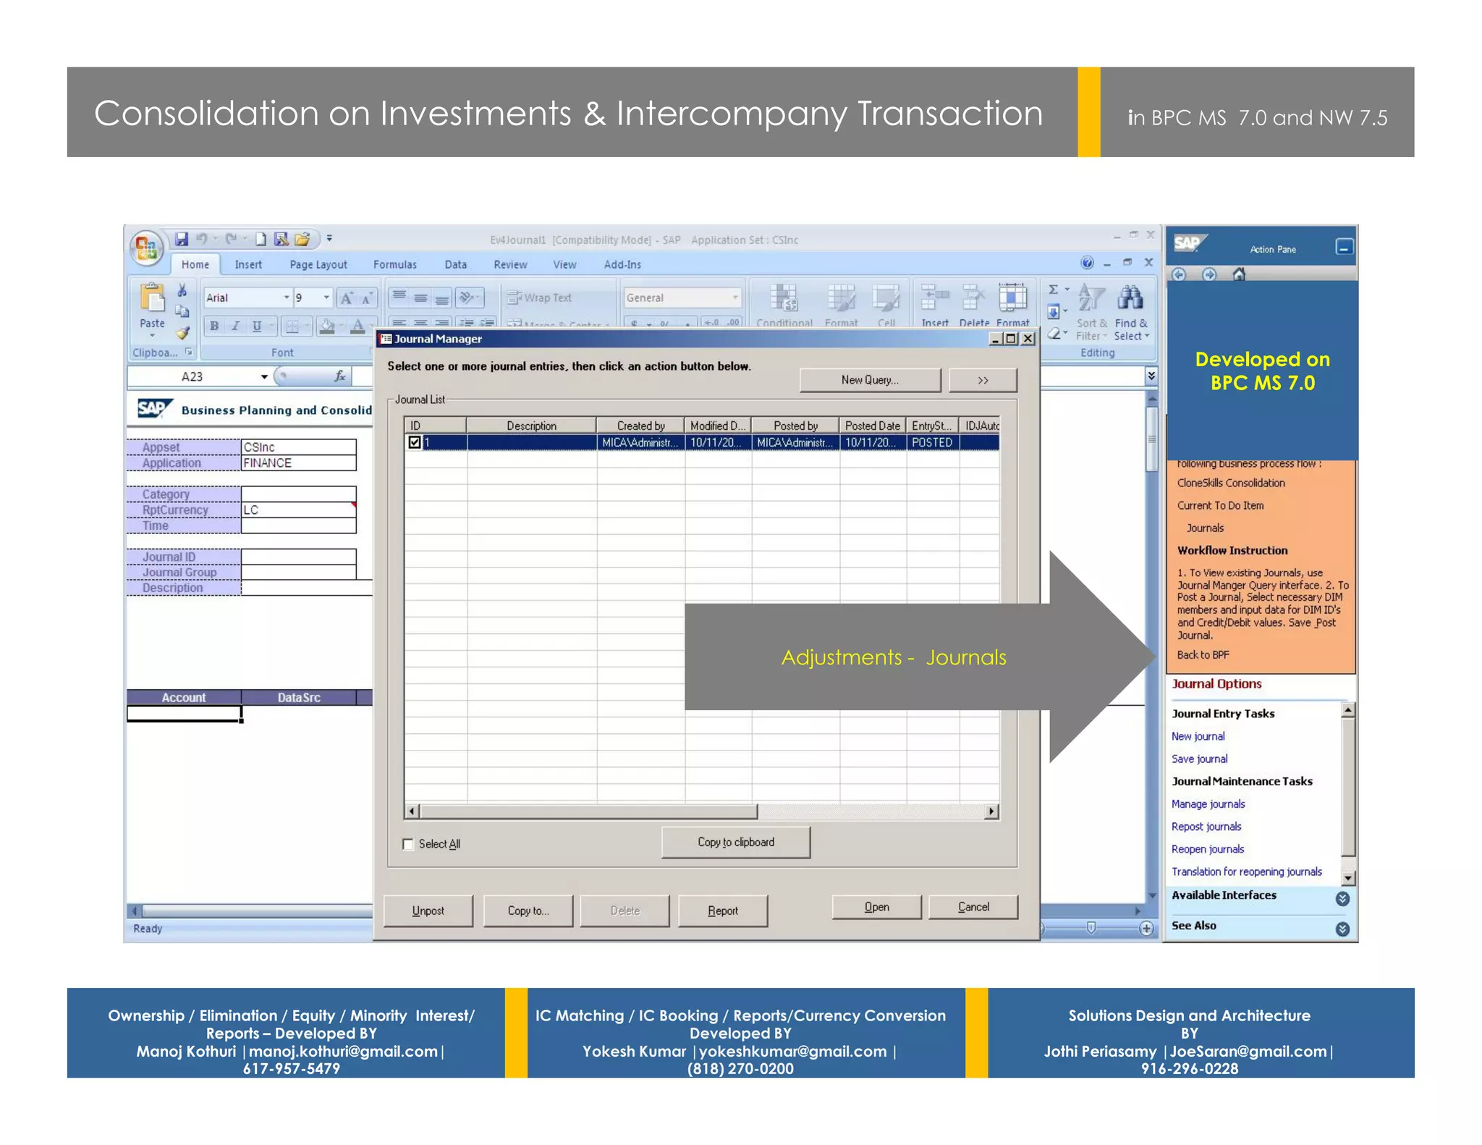Screen dimensions: 1482x1145
Task: Click the Format as Table icon
Action: 841,297
